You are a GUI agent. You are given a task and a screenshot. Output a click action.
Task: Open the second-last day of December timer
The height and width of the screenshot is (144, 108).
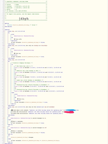31,107
